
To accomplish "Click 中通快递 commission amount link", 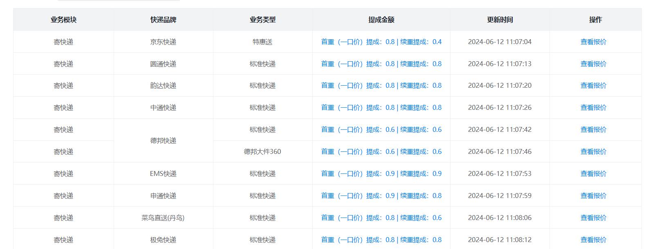I will point(381,107).
